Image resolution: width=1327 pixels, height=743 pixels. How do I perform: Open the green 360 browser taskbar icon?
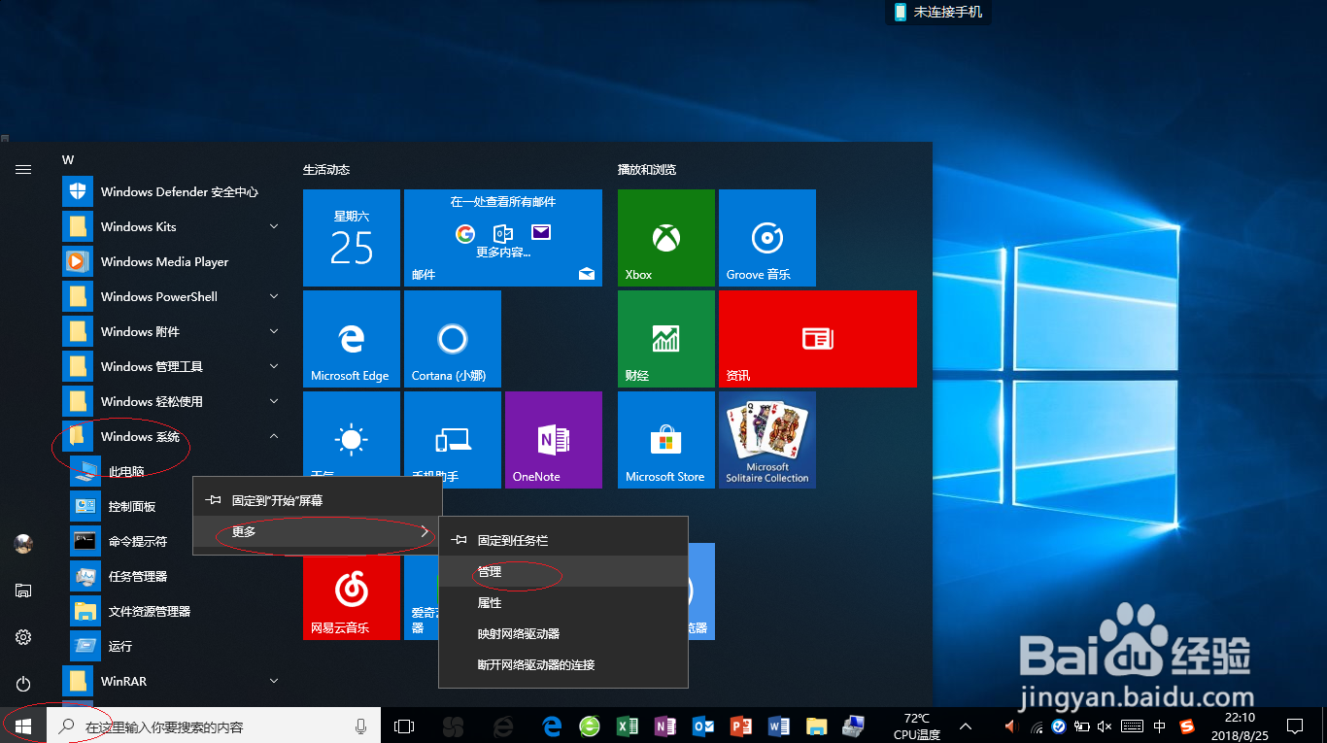(590, 726)
